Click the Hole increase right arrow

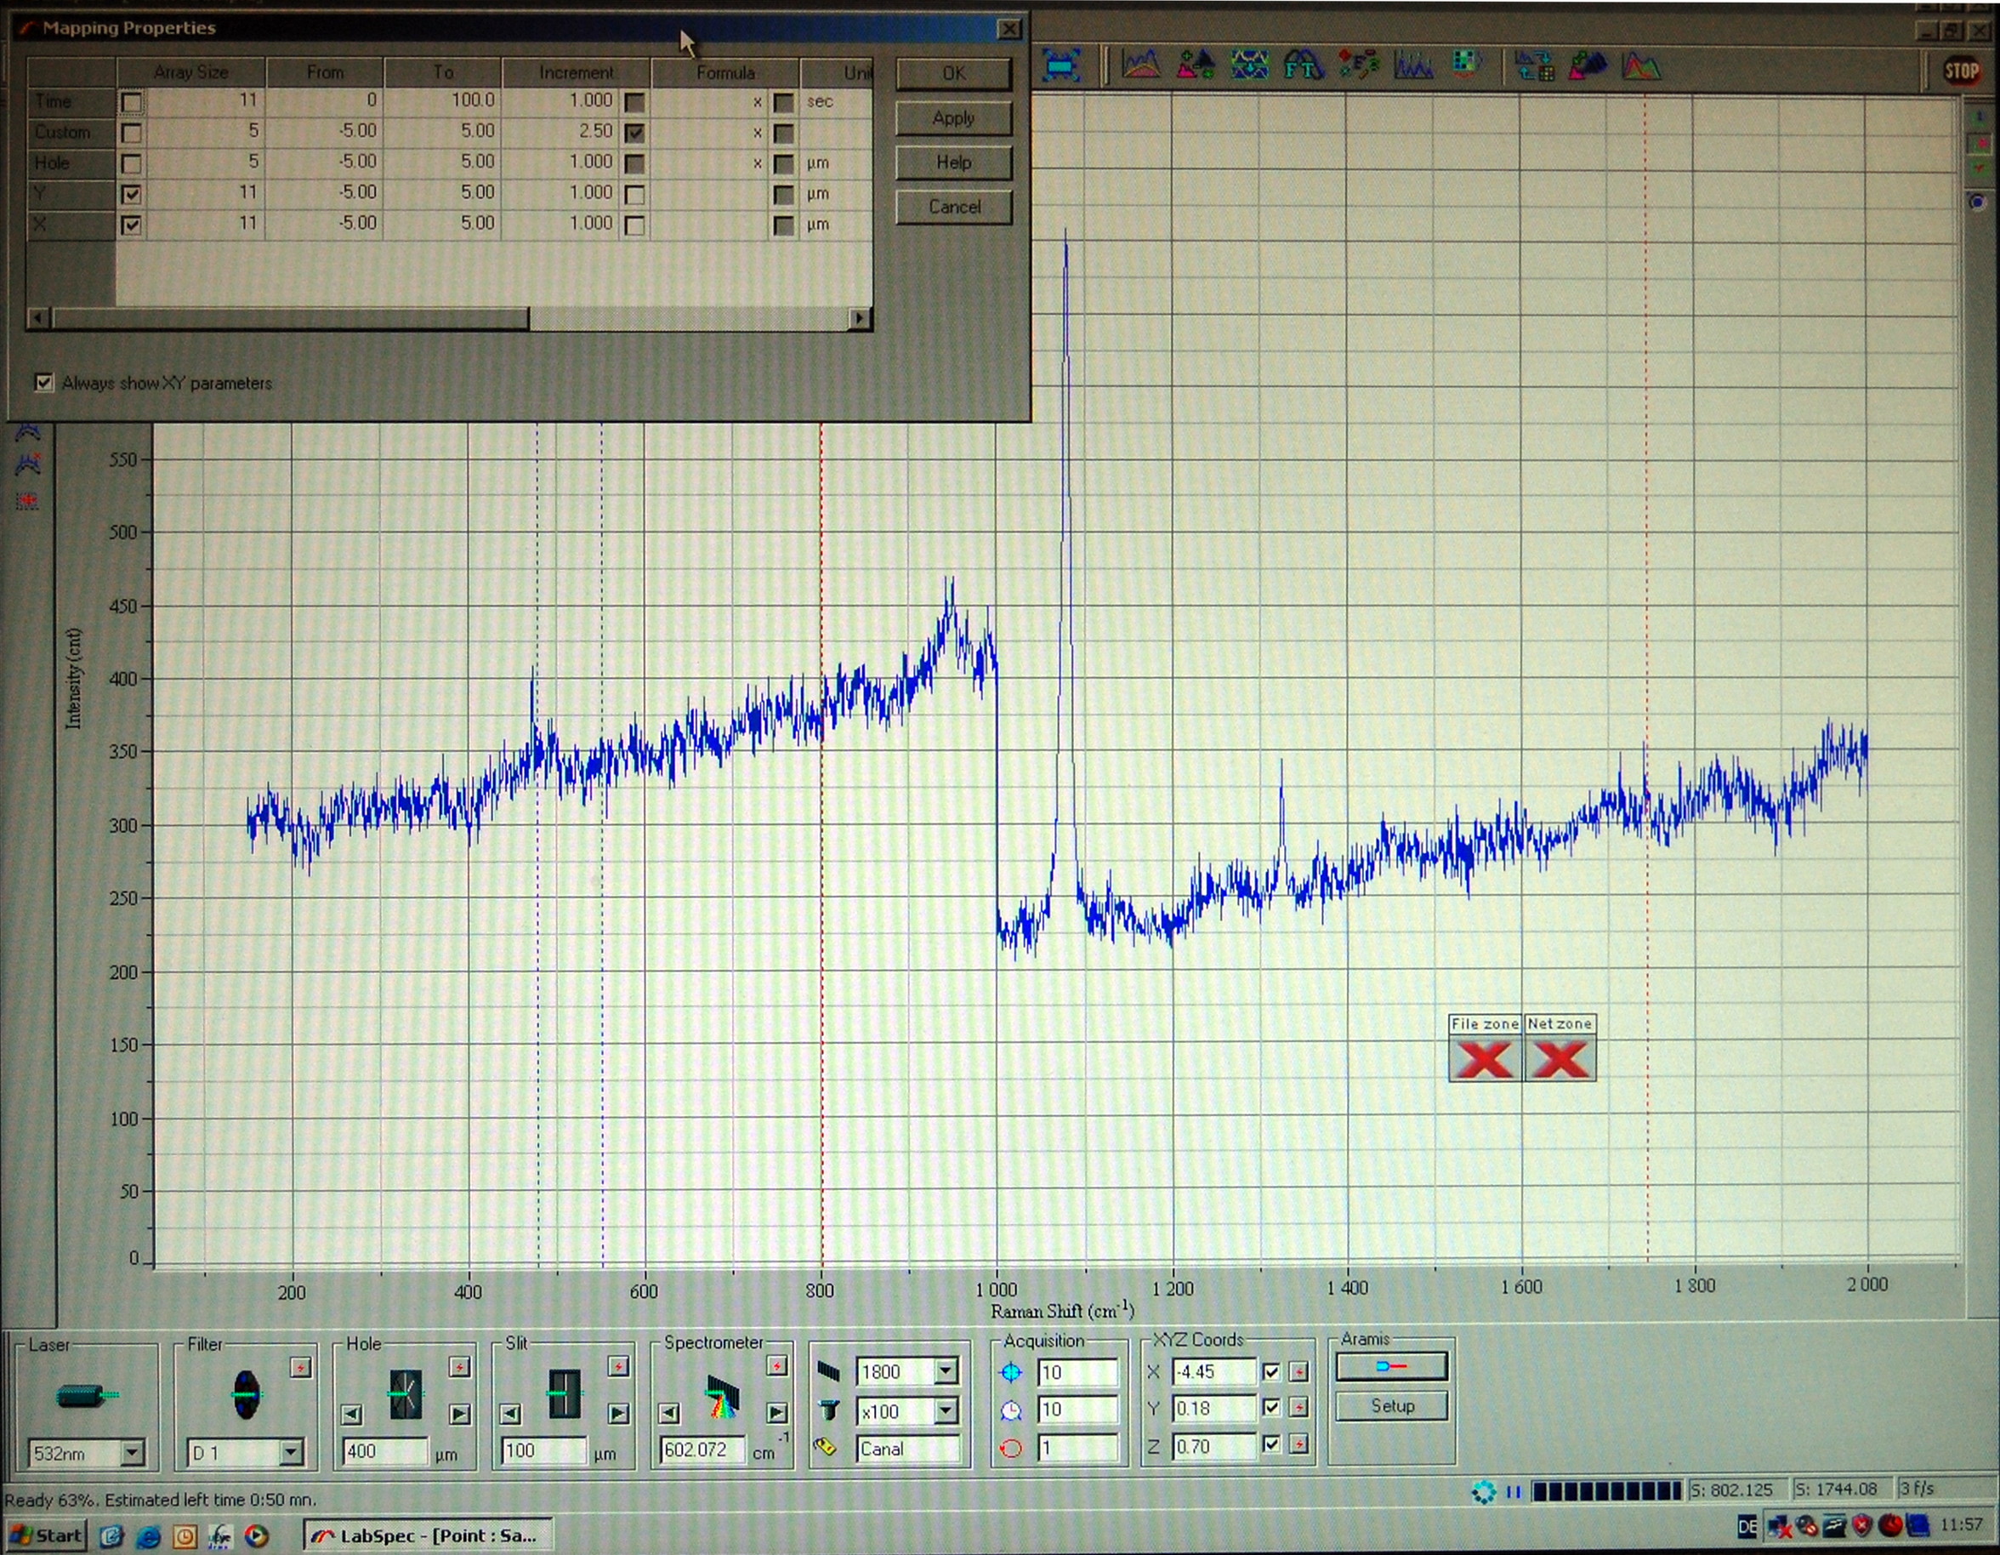pos(460,1415)
